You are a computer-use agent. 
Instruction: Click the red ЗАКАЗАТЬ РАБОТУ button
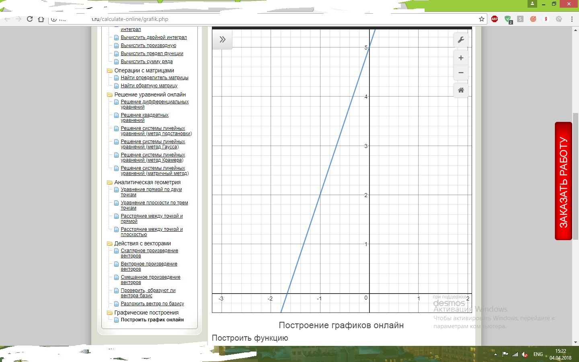[x=563, y=181]
